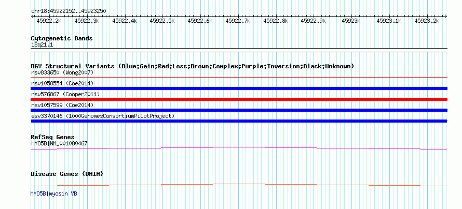Screen dimensions: 462x209
Task: Open variant nsv1057599 (Coe2014) label
Action: coord(62,105)
